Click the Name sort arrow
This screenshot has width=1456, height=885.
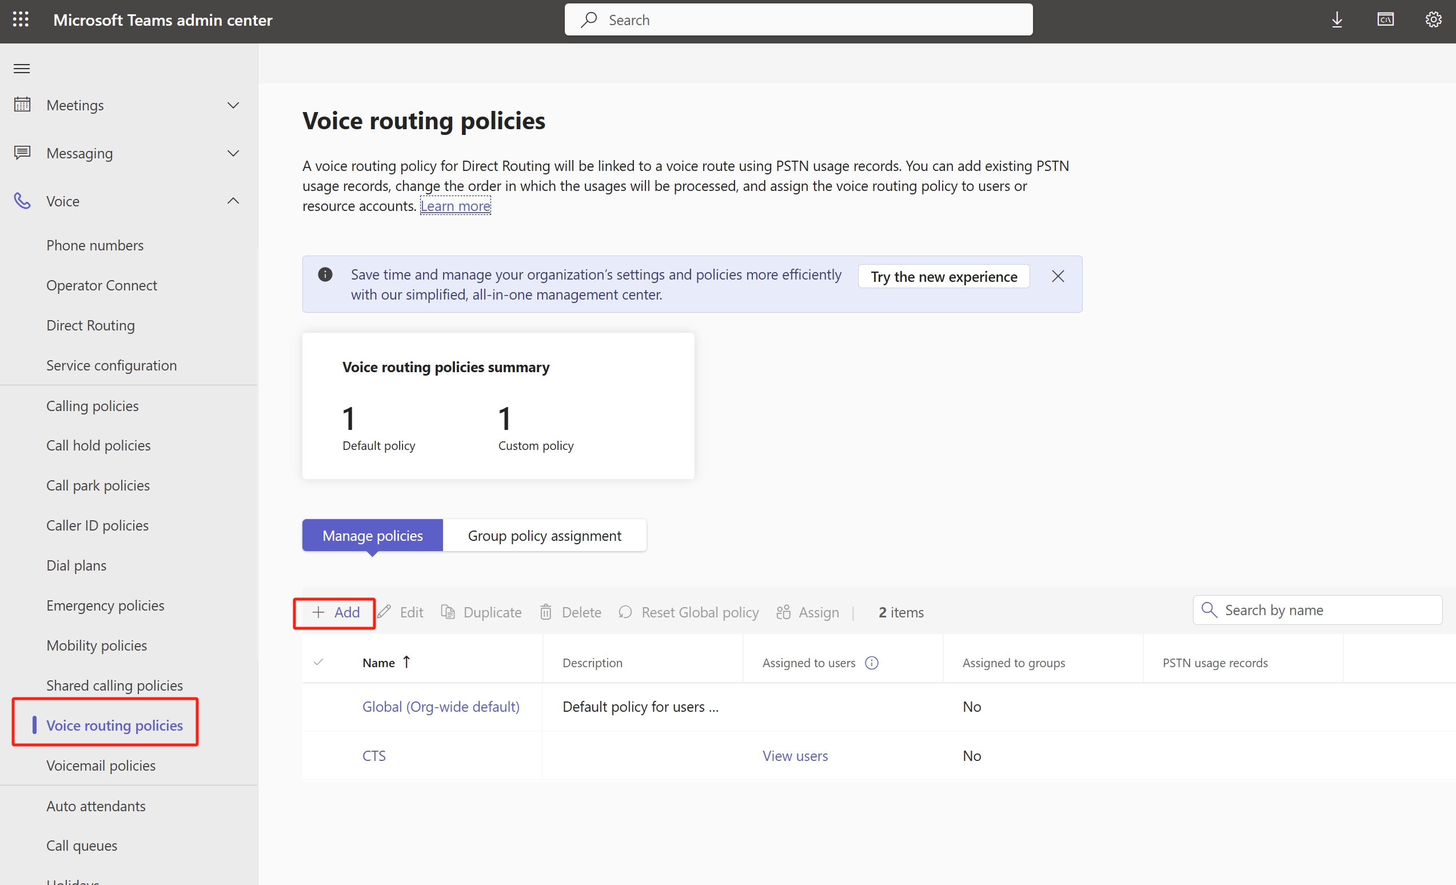click(406, 662)
